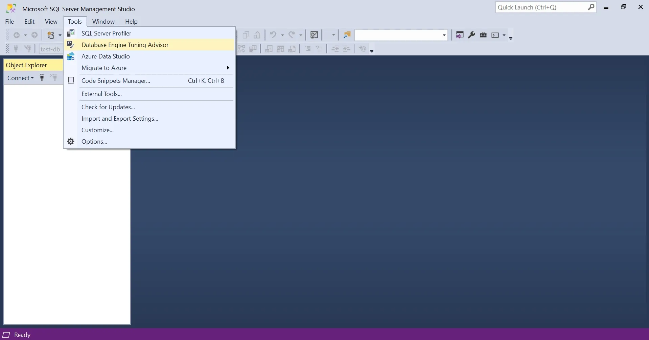Open the command window dropdown arrow
The image size is (649, 340).
(504, 35)
